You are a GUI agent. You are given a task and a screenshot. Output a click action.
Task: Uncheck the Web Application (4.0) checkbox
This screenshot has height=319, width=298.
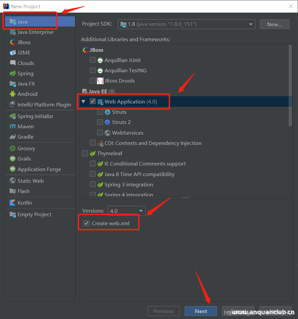(93, 101)
